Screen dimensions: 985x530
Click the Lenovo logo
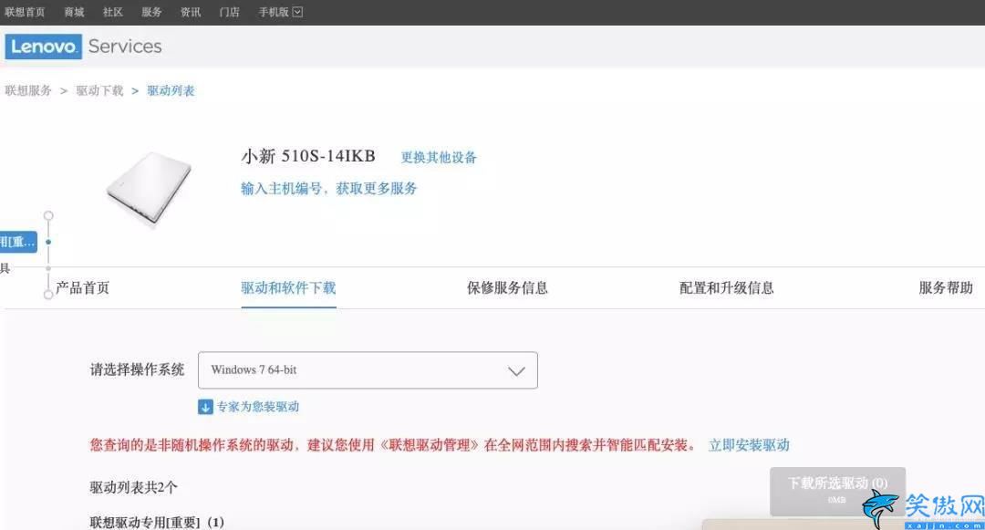tap(44, 47)
